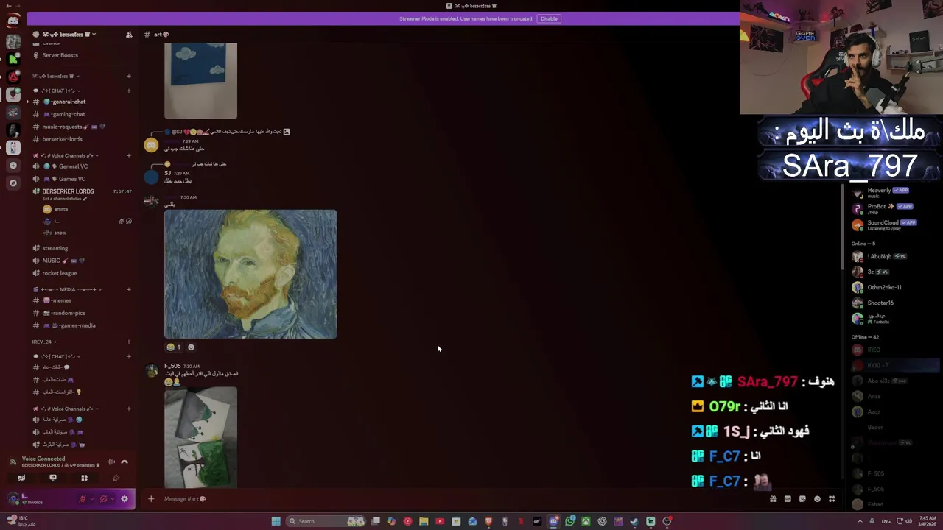Click the Message #art input field
The image size is (943, 530).
click(457, 499)
